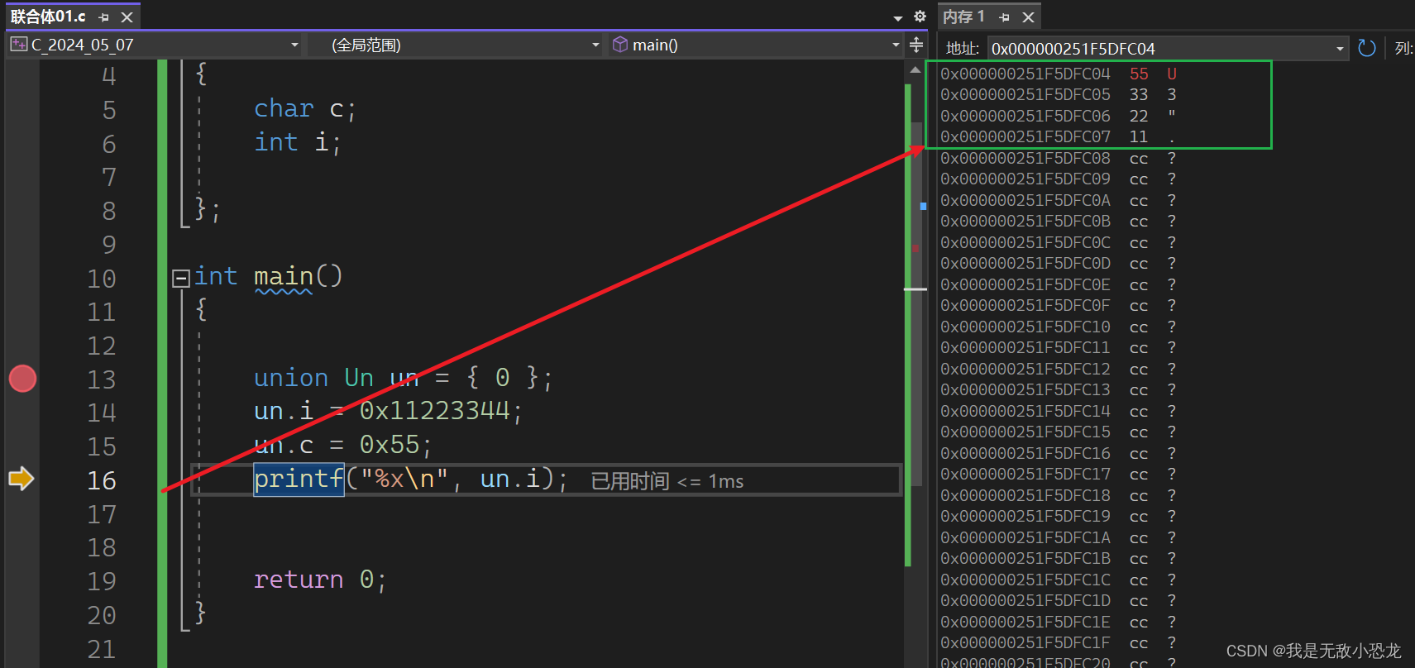Click the highlighted printf token
Image resolution: width=1415 pixels, height=668 pixels.
coord(299,479)
